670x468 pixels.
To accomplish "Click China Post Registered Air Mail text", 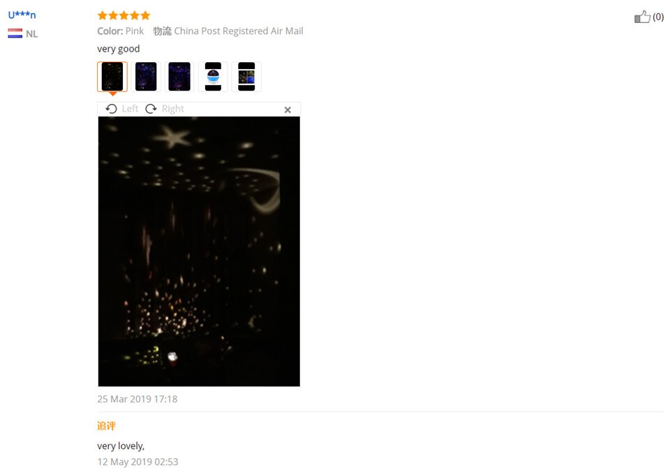I will point(239,31).
